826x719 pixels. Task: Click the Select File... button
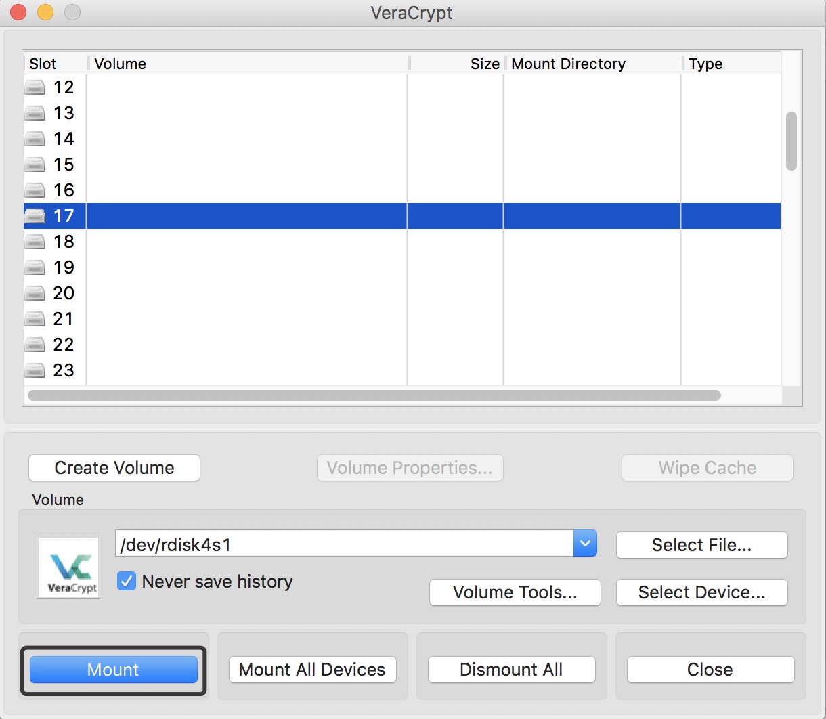(x=702, y=545)
